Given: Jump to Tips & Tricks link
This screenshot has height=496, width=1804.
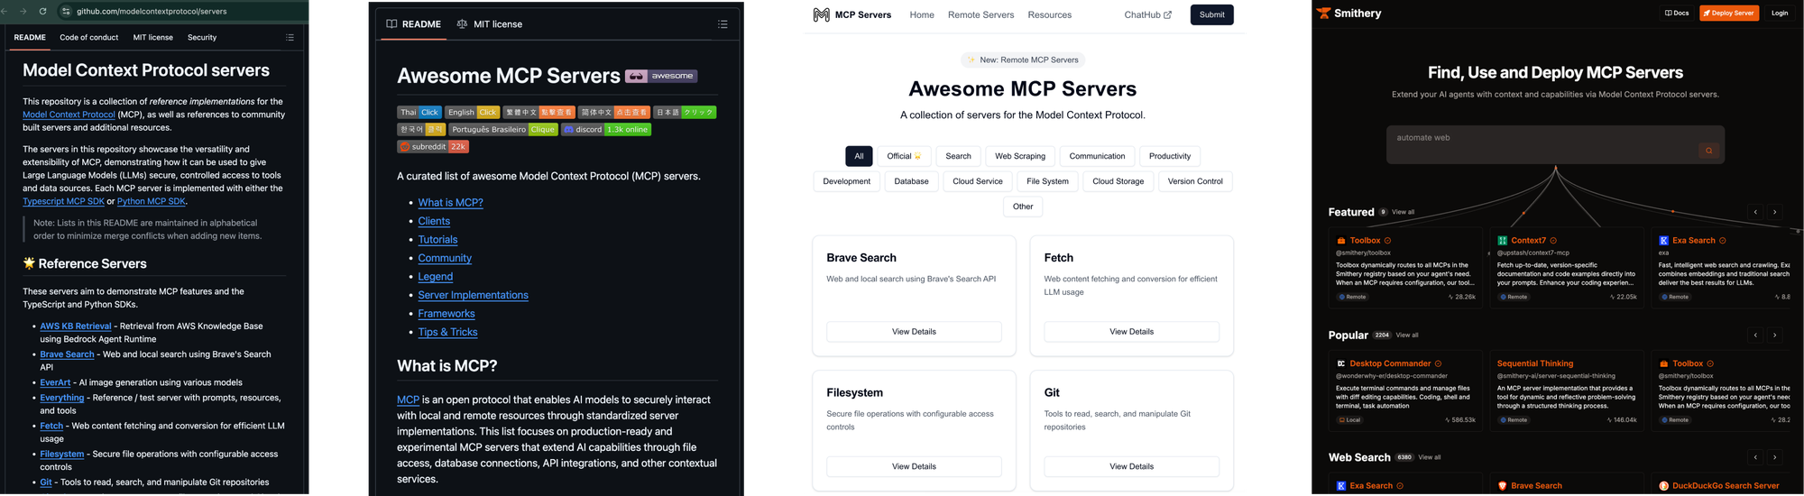Looking at the screenshot, I should coord(447,332).
